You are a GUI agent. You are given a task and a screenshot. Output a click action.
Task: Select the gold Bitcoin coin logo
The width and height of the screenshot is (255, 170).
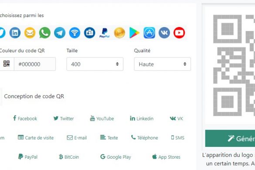coord(119,33)
